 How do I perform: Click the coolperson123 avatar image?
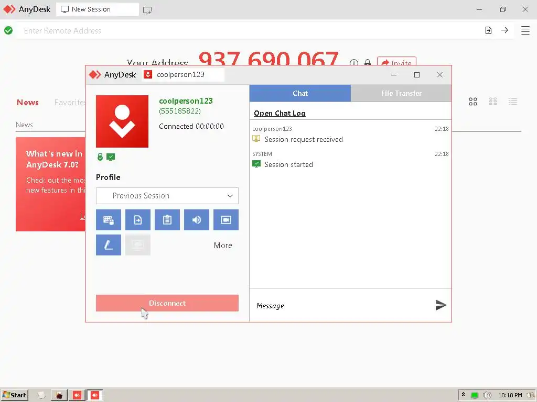coord(122,121)
